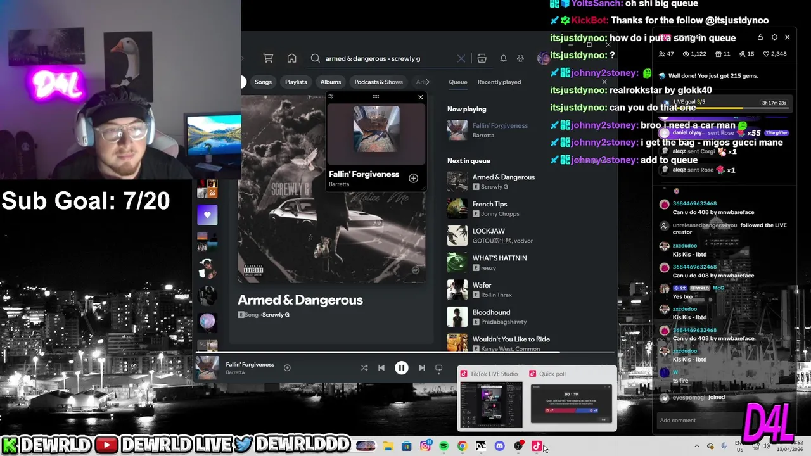Click views eye icon showing 1,122
The height and width of the screenshot is (456, 811).
686,54
